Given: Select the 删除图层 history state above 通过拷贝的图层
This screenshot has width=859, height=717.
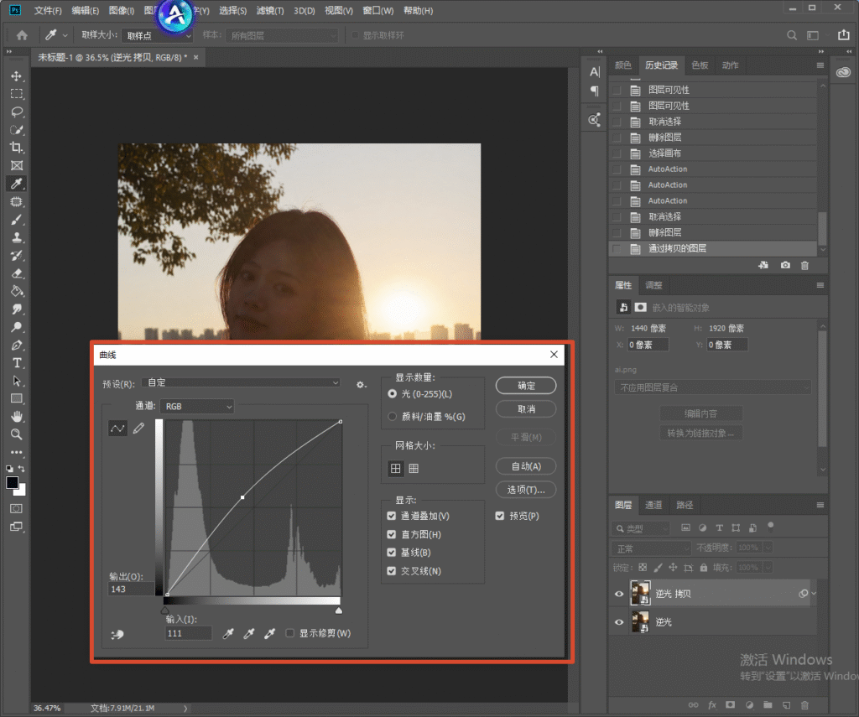Looking at the screenshot, I should pyautogui.click(x=712, y=233).
